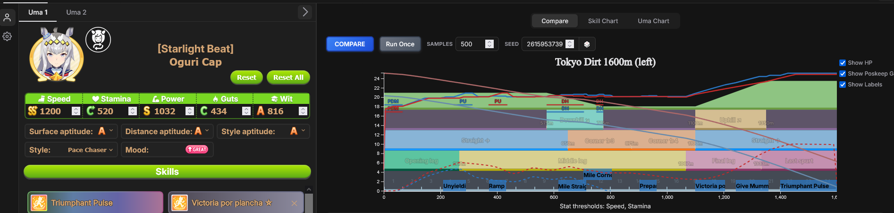Click the Wit graduation cap icon header
The image size is (894, 213).
[x=274, y=99]
